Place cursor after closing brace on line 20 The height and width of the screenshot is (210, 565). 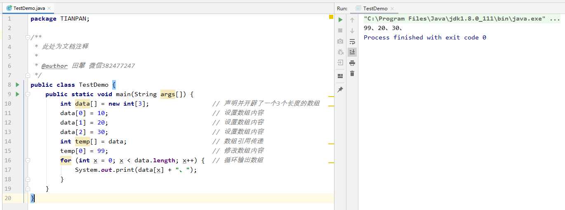click(35, 198)
